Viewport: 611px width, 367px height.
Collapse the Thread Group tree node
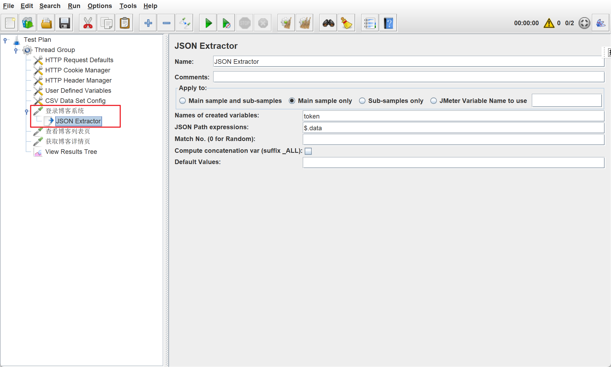coord(16,50)
